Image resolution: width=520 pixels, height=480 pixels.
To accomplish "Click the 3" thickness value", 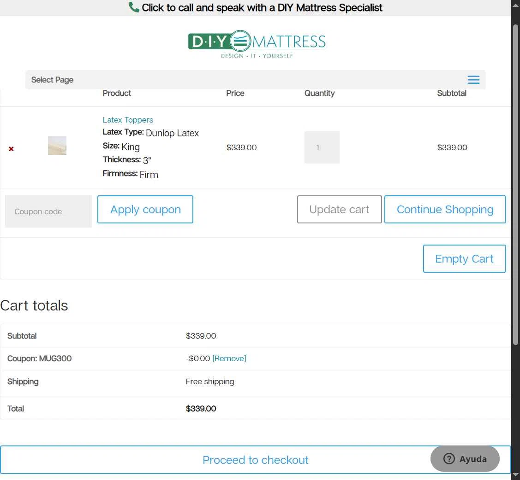I will [x=147, y=161].
